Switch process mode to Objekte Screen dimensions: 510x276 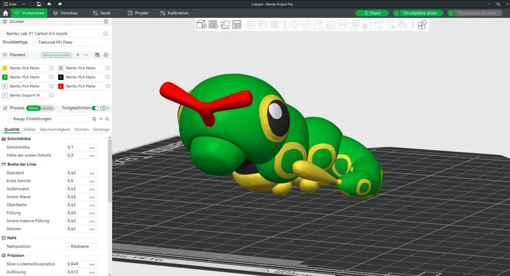pyautogui.click(x=47, y=108)
